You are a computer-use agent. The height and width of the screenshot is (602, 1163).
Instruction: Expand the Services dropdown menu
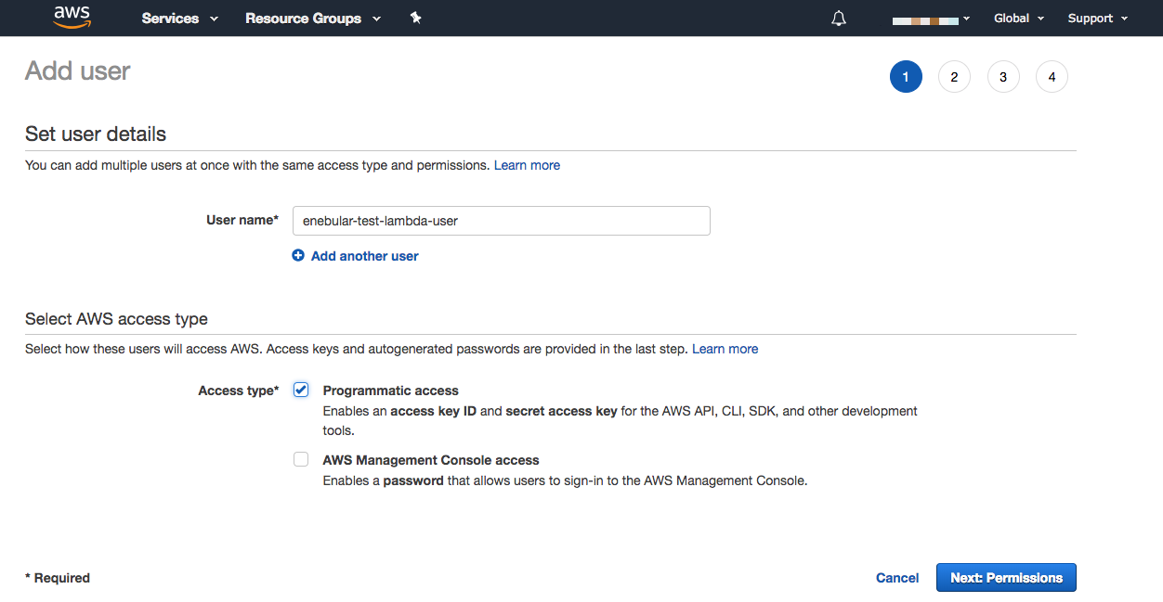179,19
